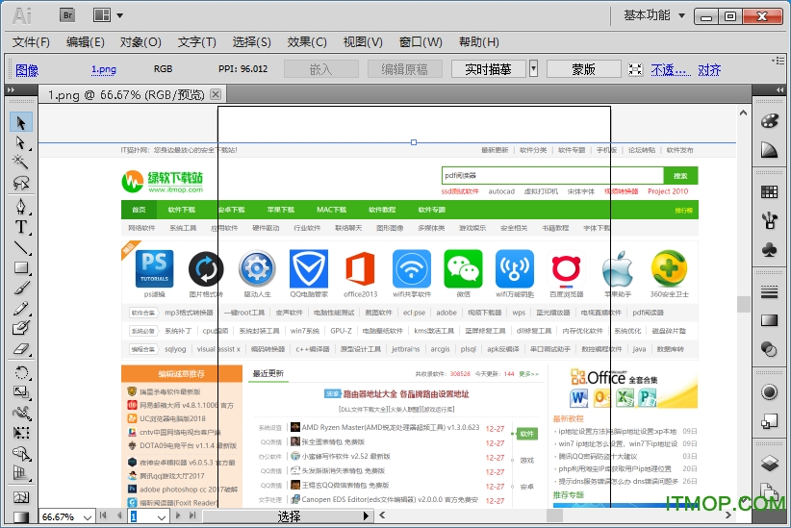Launch Adobe Bridge via Br button
Viewport: 791px width, 528px height.
[67, 15]
